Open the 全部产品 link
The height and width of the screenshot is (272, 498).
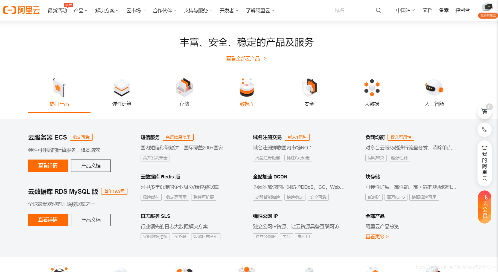coord(375,216)
